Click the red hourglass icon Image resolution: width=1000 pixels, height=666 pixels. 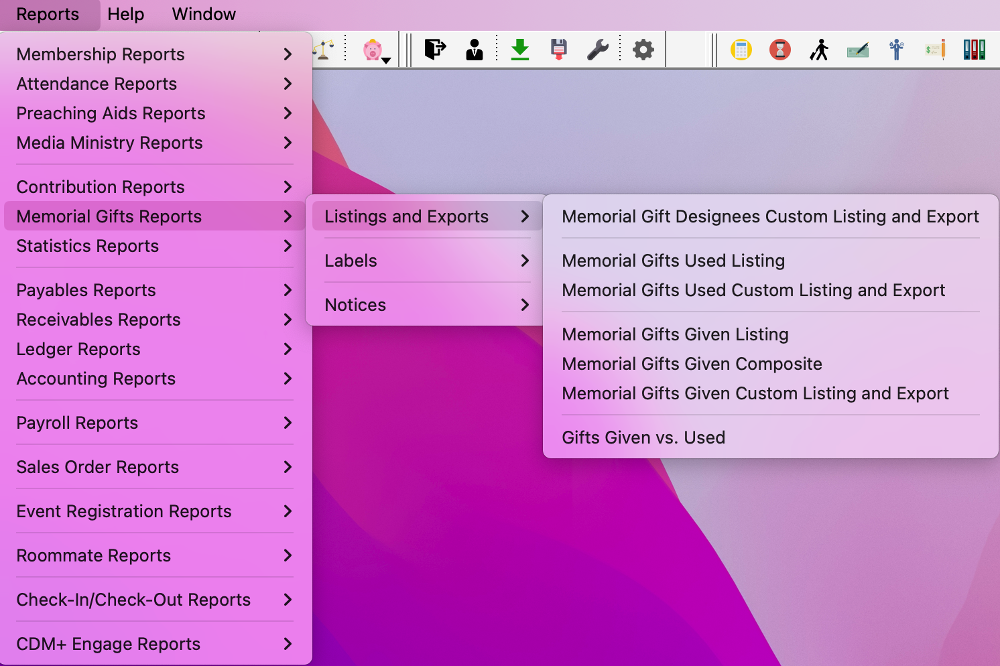pyautogui.click(x=779, y=50)
